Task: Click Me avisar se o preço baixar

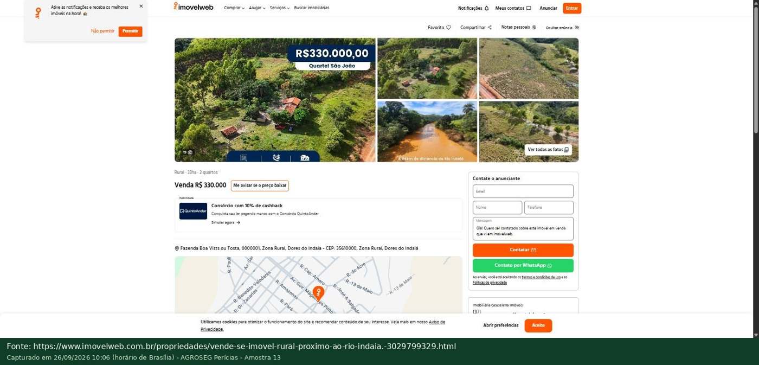Action: pyautogui.click(x=260, y=185)
